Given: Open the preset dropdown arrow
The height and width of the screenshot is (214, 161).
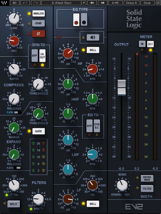Looking at the screenshot, I should pos(84,3).
